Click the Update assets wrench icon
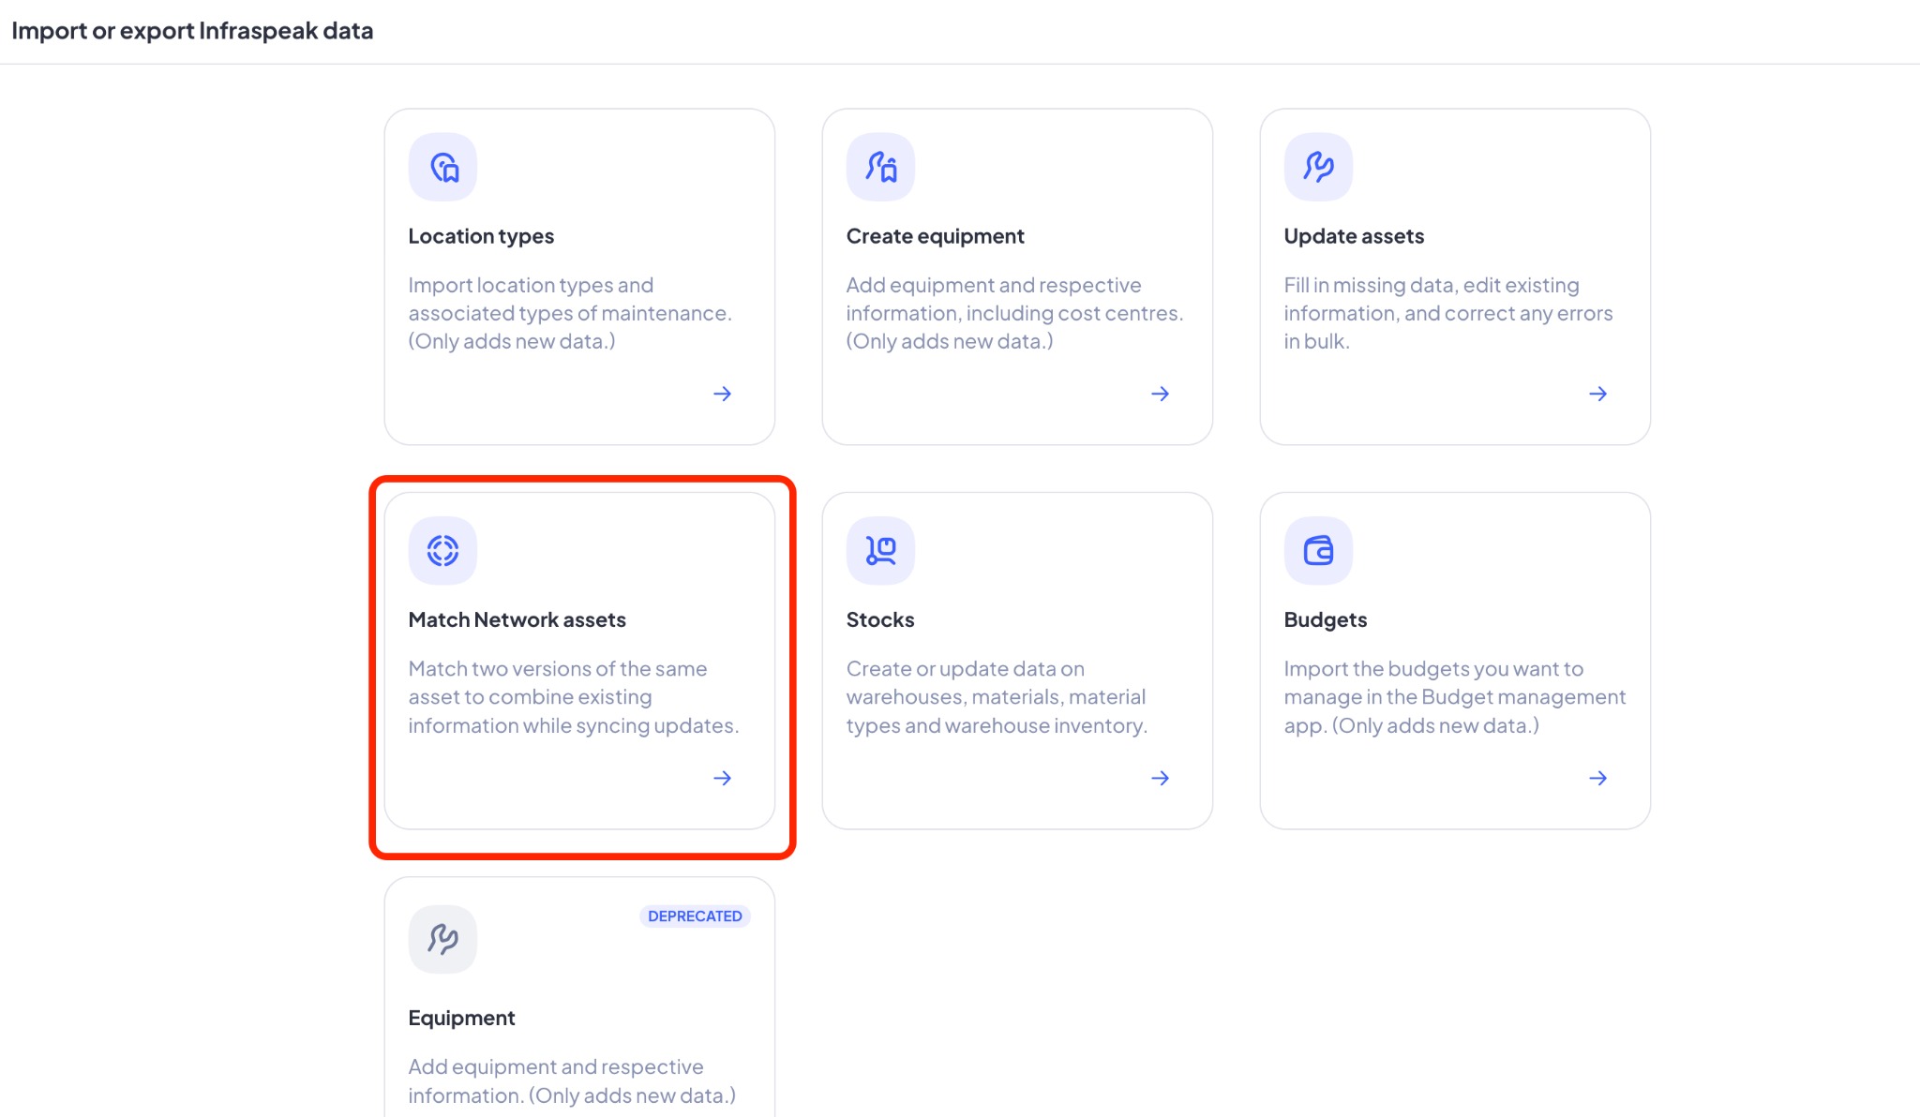This screenshot has width=1920, height=1117. coord(1318,168)
